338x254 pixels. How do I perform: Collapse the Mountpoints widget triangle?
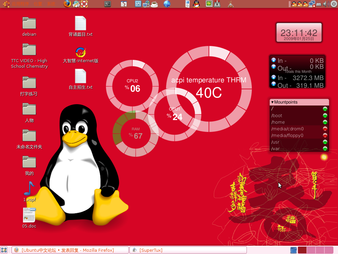coord(272,102)
